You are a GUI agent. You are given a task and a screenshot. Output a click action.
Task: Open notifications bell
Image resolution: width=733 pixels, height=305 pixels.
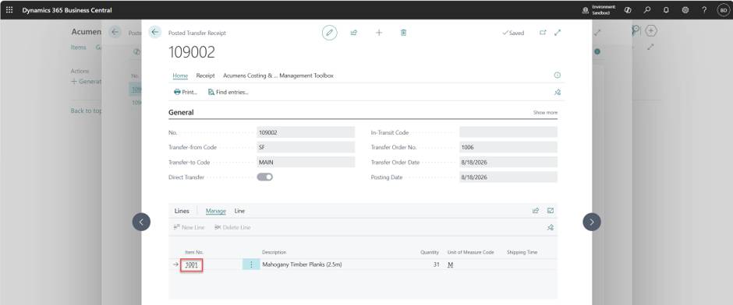(666, 10)
